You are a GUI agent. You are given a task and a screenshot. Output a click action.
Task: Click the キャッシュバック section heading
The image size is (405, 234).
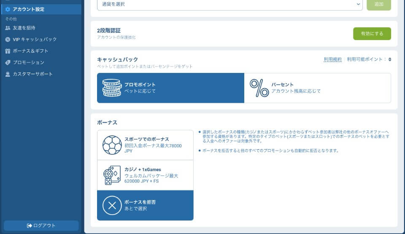point(118,60)
